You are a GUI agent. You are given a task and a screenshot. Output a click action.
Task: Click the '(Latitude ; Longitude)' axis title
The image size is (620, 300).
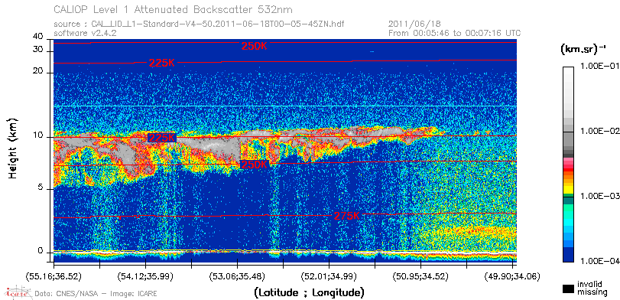point(309,293)
